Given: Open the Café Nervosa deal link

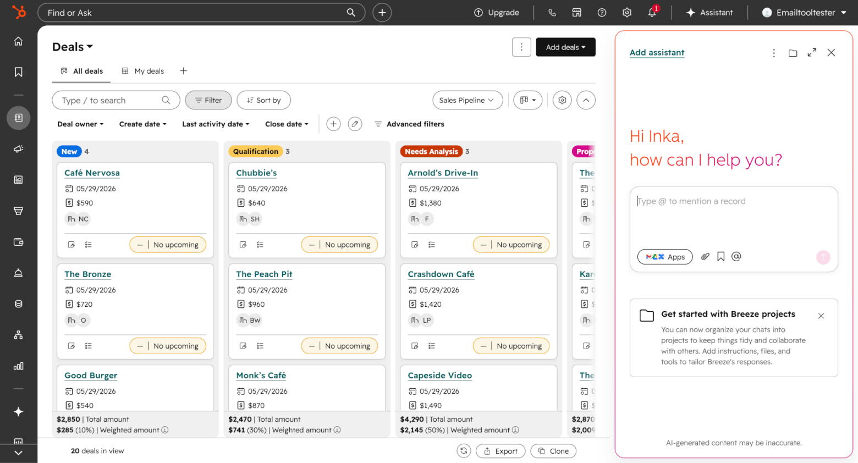Looking at the screenshot, I should [x=92, y=173].
